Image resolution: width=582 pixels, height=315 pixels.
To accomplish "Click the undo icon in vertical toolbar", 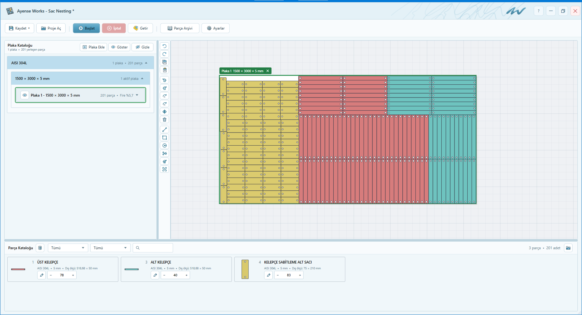I will click(x=164, y=46).
